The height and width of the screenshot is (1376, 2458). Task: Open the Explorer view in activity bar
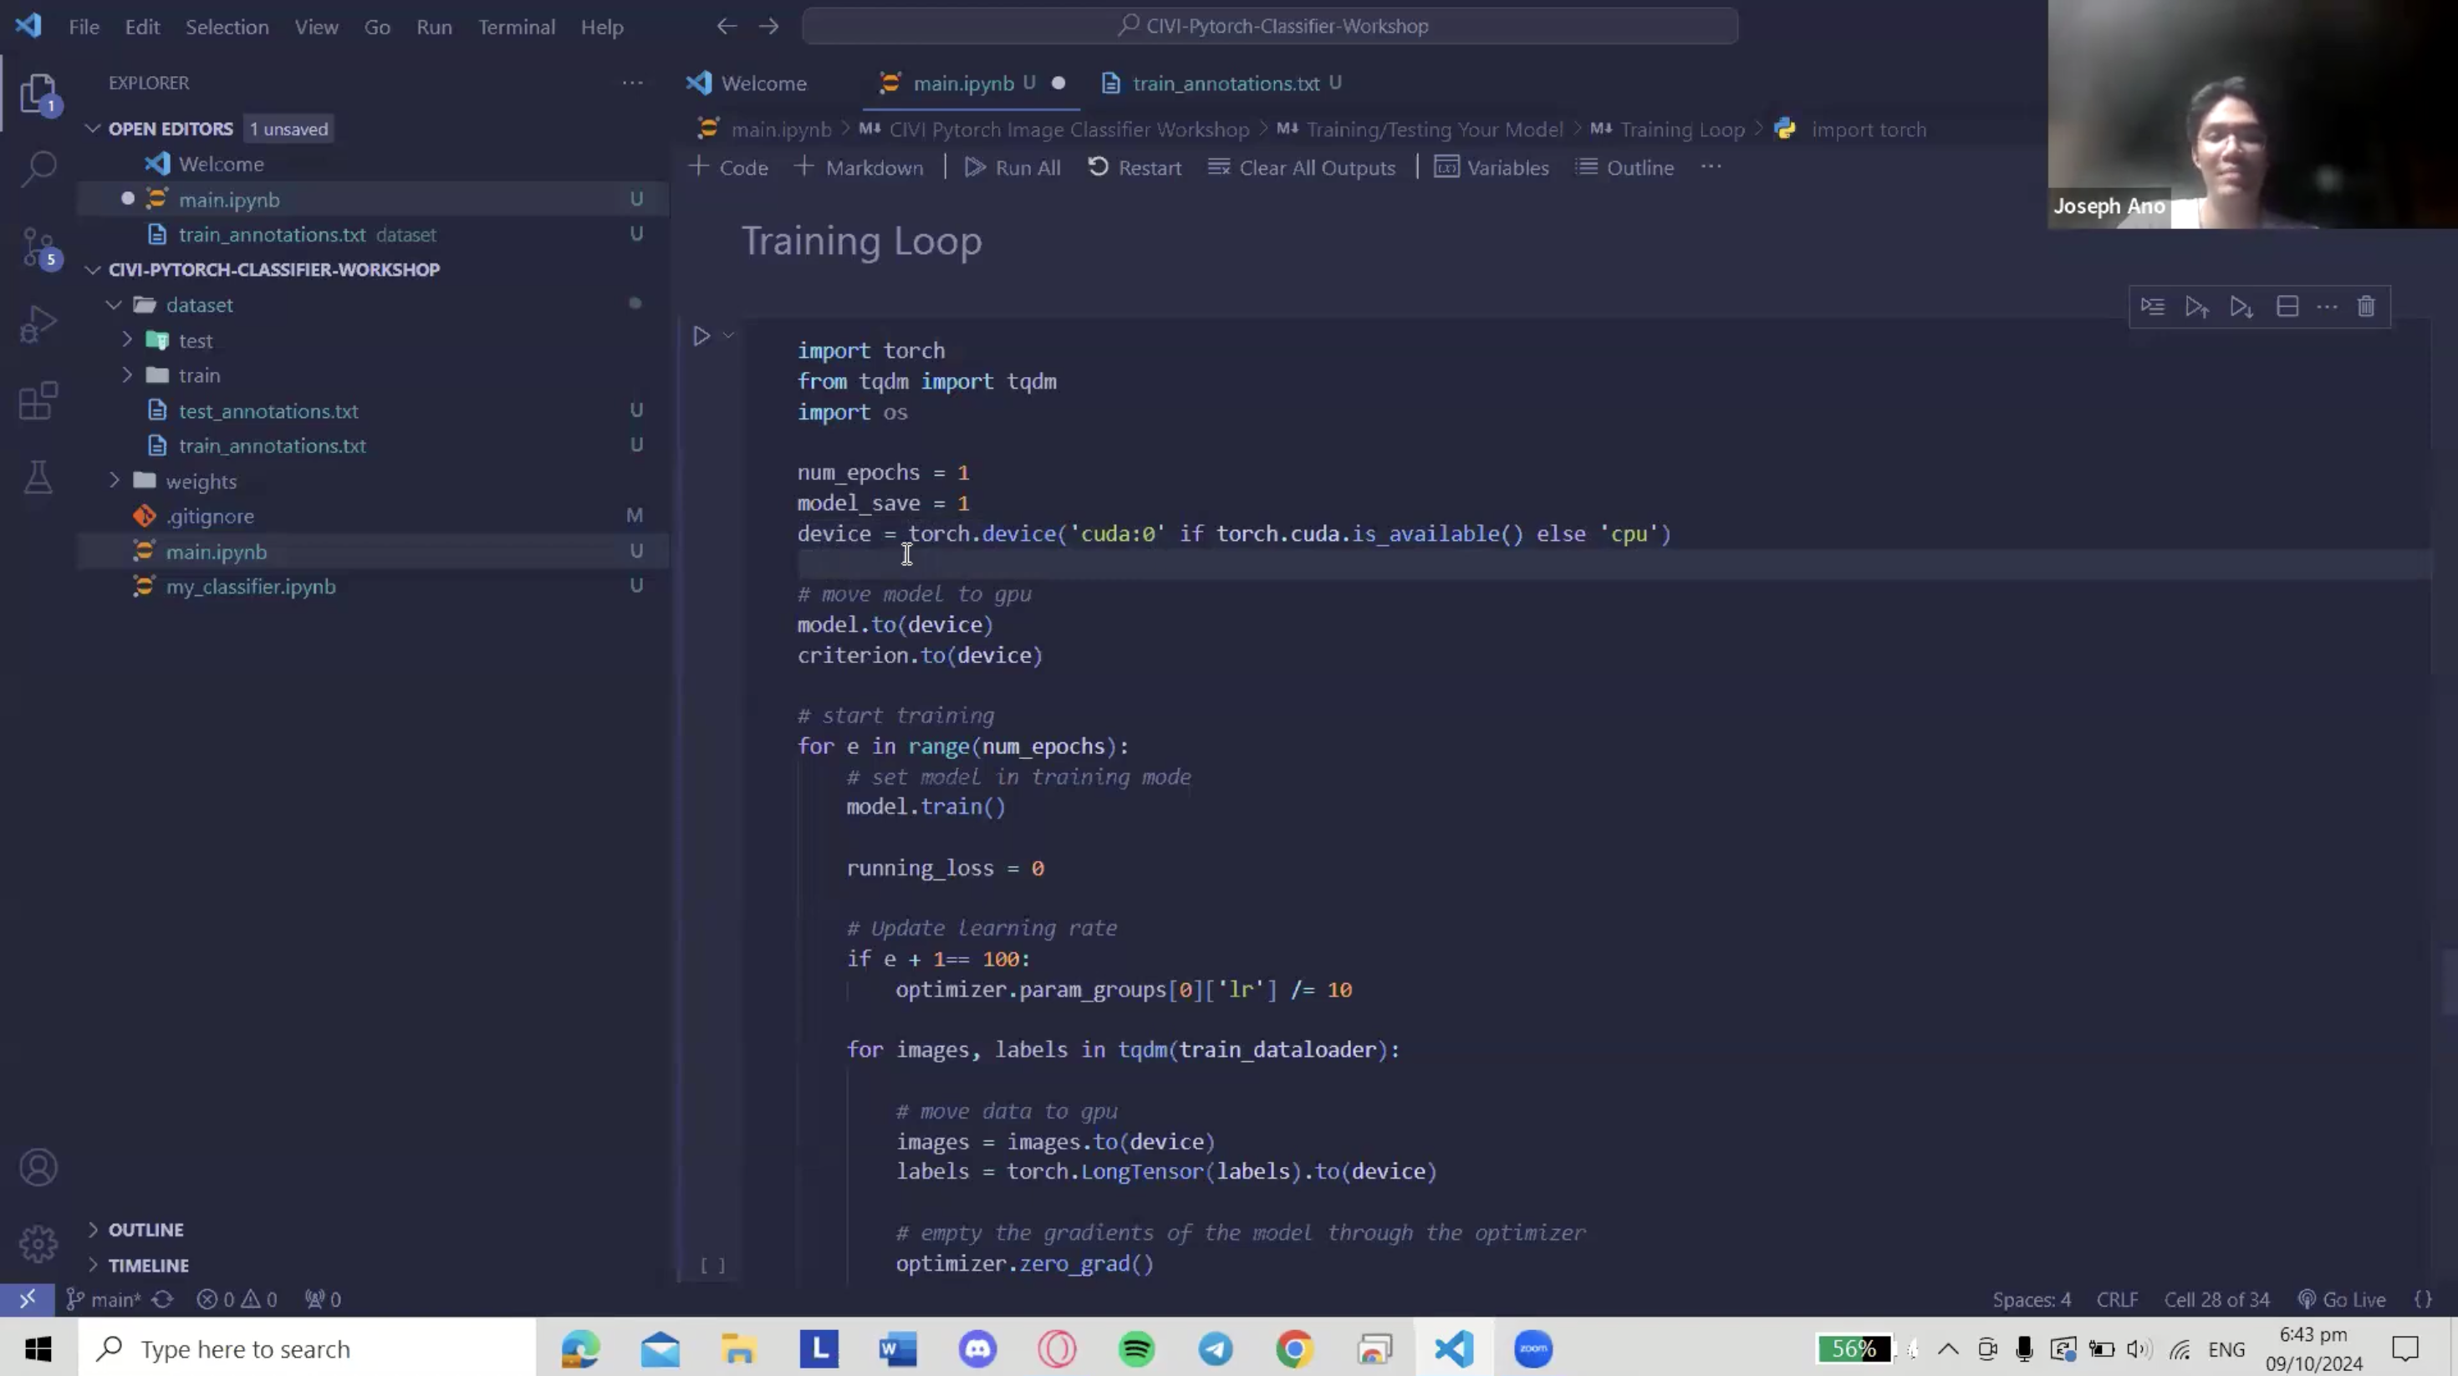pos(39,94)
